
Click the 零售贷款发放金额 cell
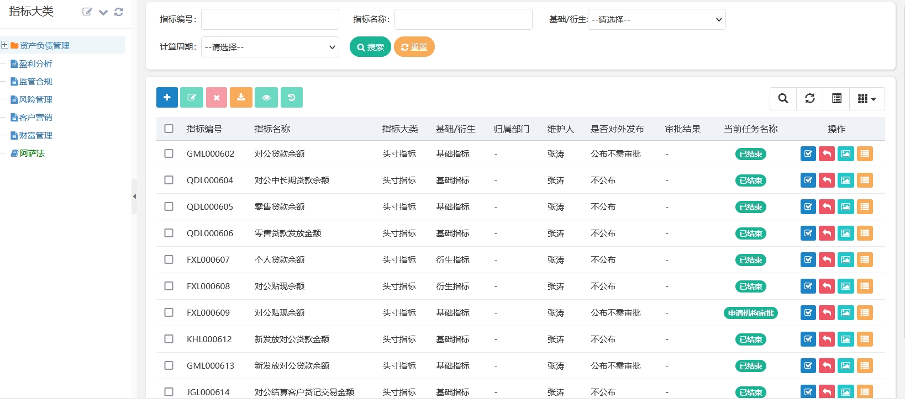pyautogui.click(x=288, y=233)
